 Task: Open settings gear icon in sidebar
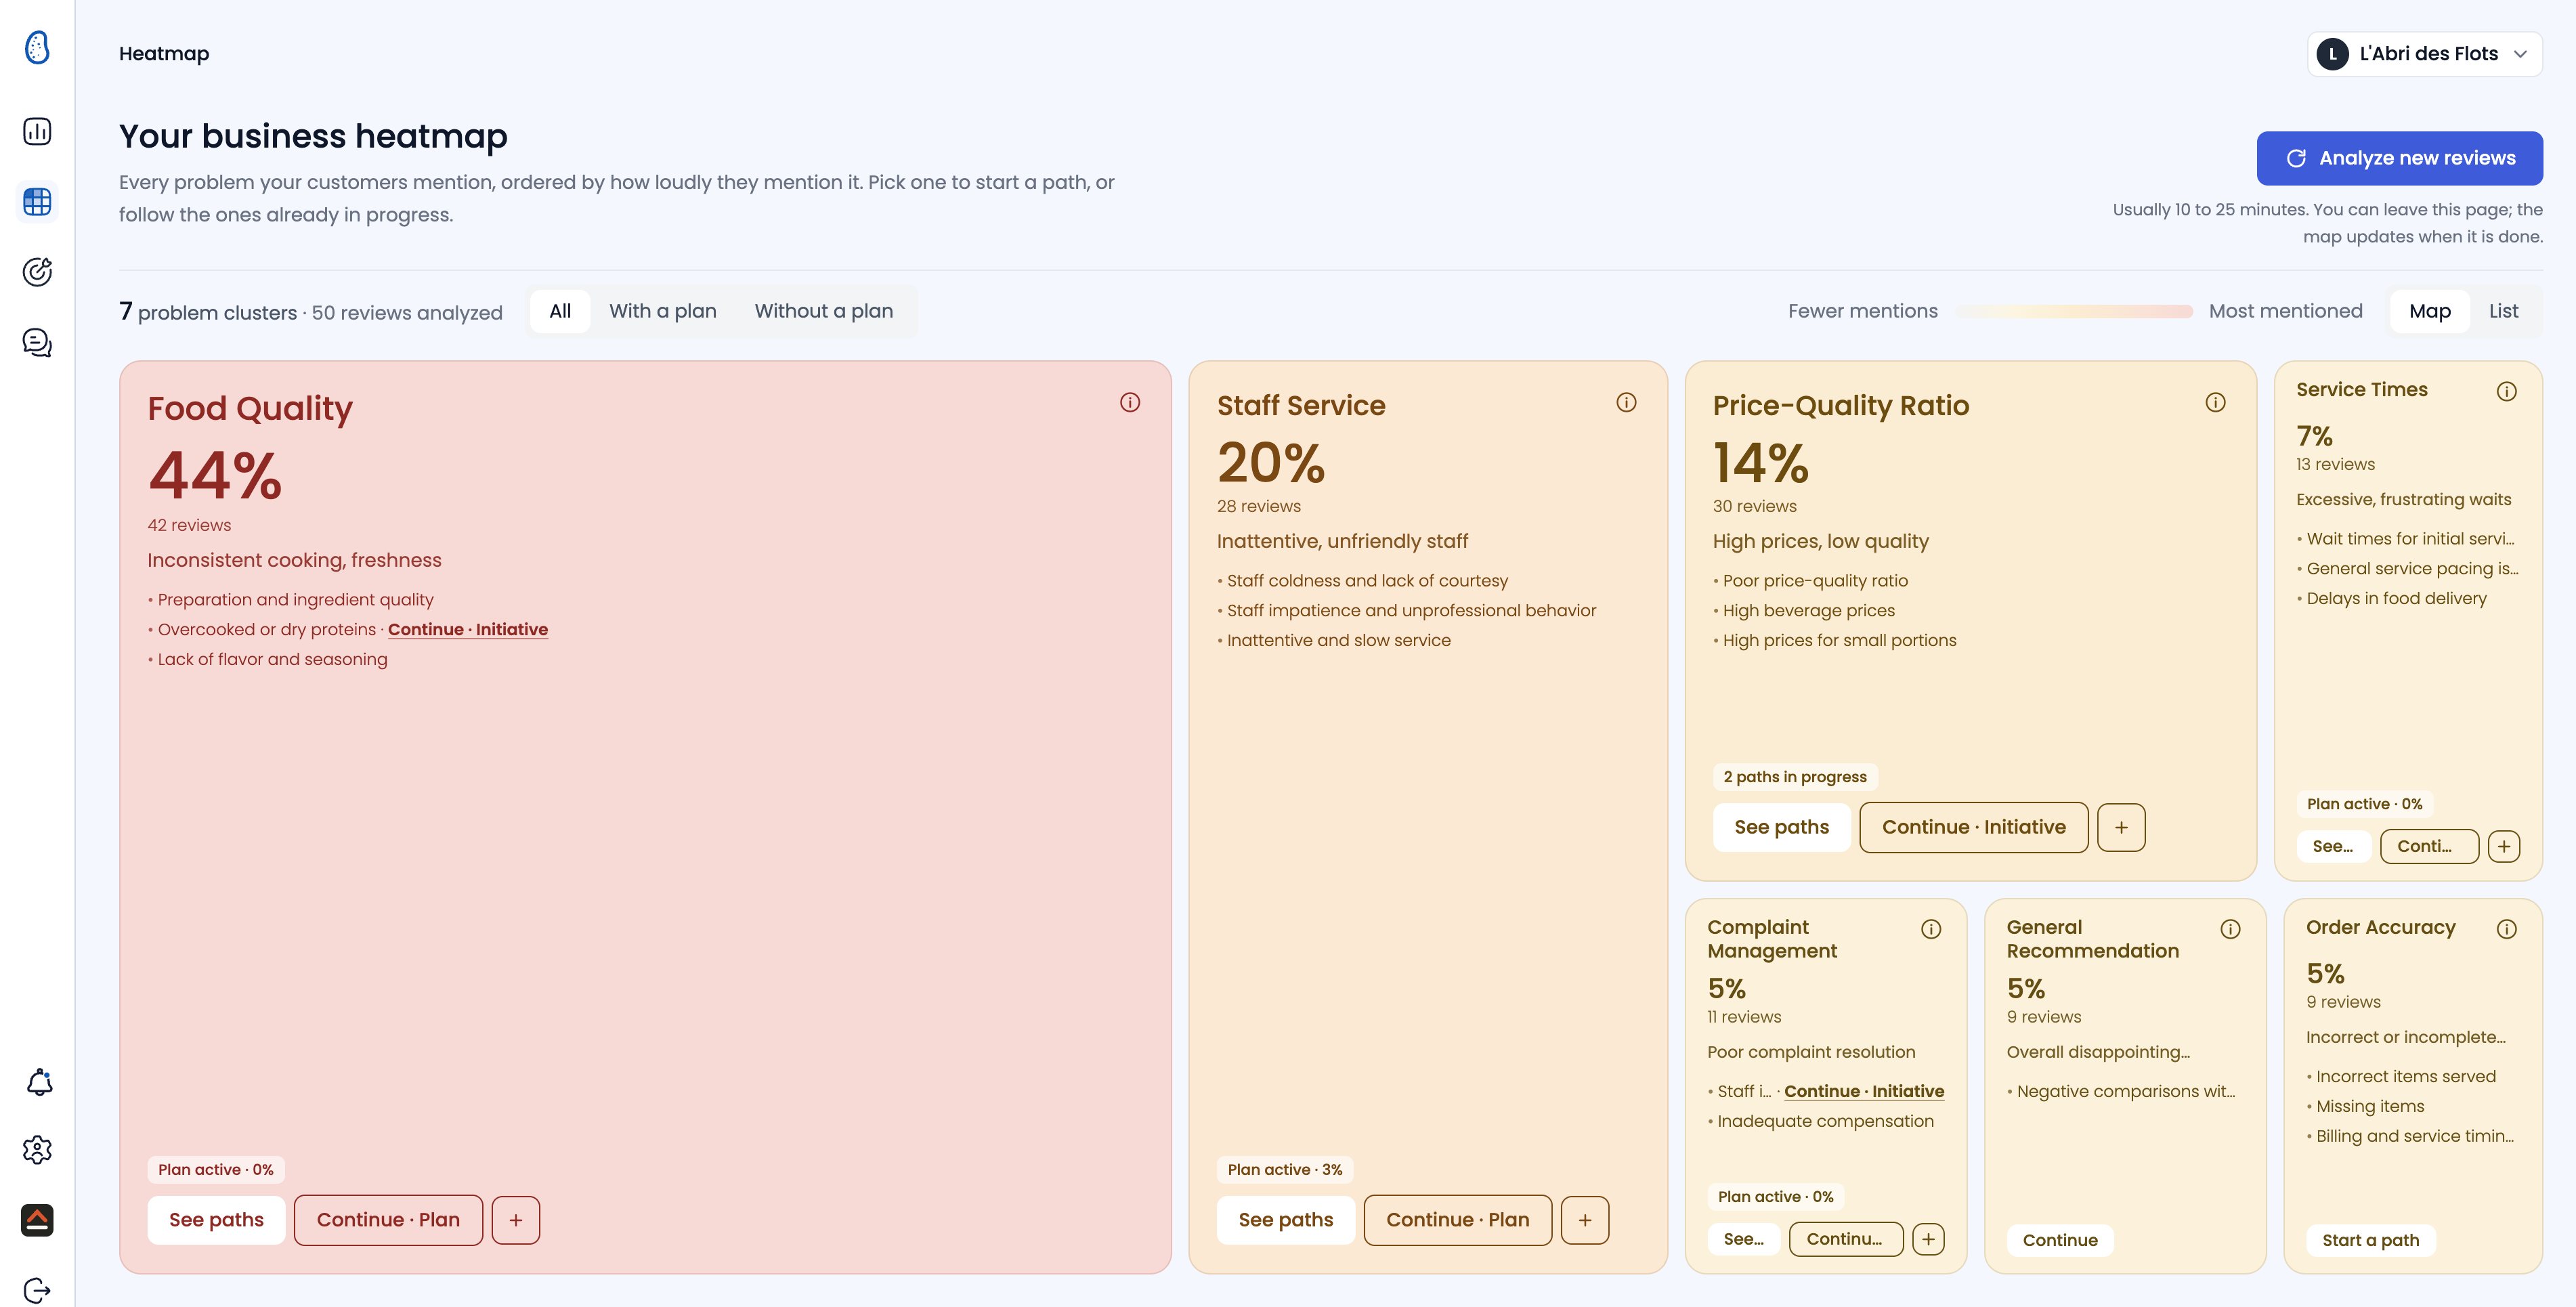click(x=37, y=1150)
